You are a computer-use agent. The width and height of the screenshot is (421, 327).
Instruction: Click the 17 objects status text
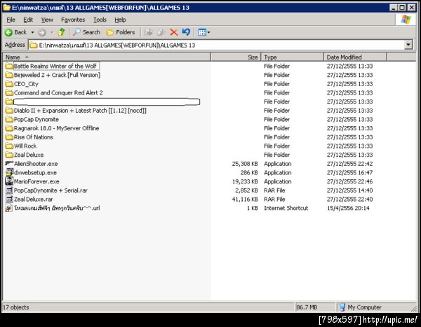[x=16, y=307]
